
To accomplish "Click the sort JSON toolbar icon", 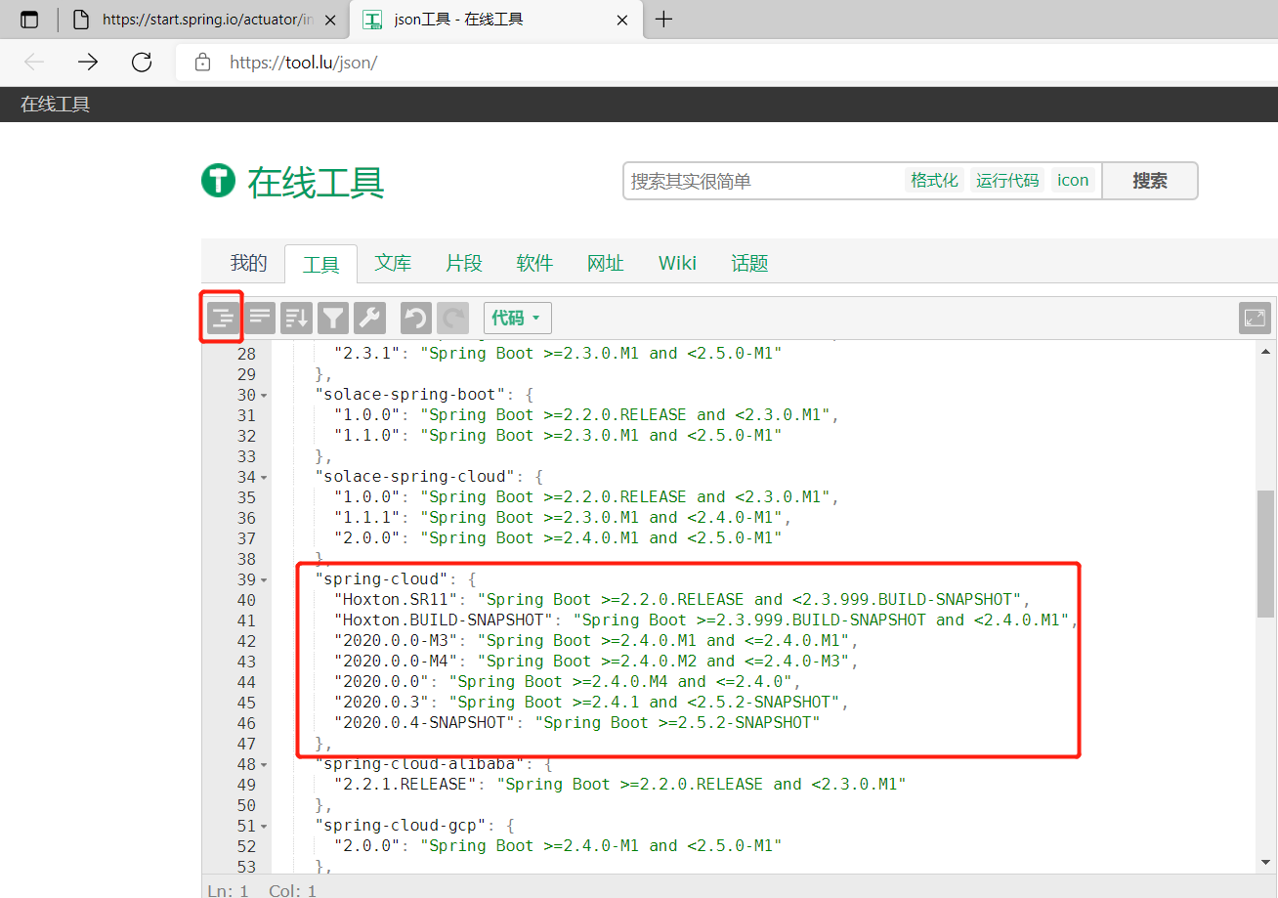I will [x=296, y=318].
